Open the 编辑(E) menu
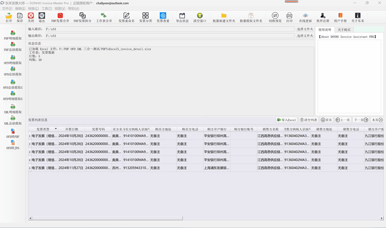 pyautogui.click(x=20, y=8)
